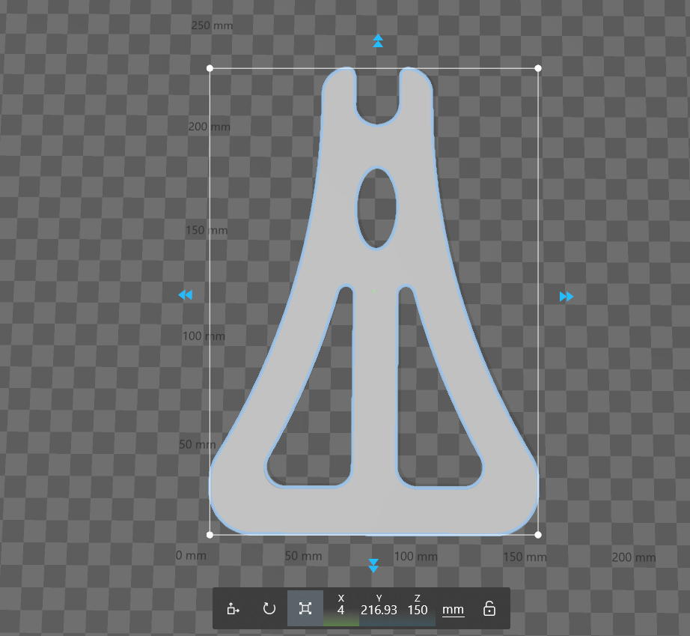
Task: Click the top upward scale arrow handle
Action: (378, 40)
